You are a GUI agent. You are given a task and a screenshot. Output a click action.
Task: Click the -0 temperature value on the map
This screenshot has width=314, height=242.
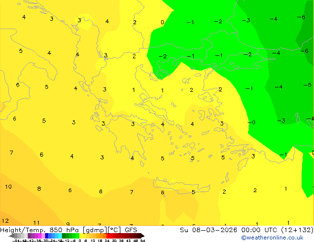(x=252, y=122)
